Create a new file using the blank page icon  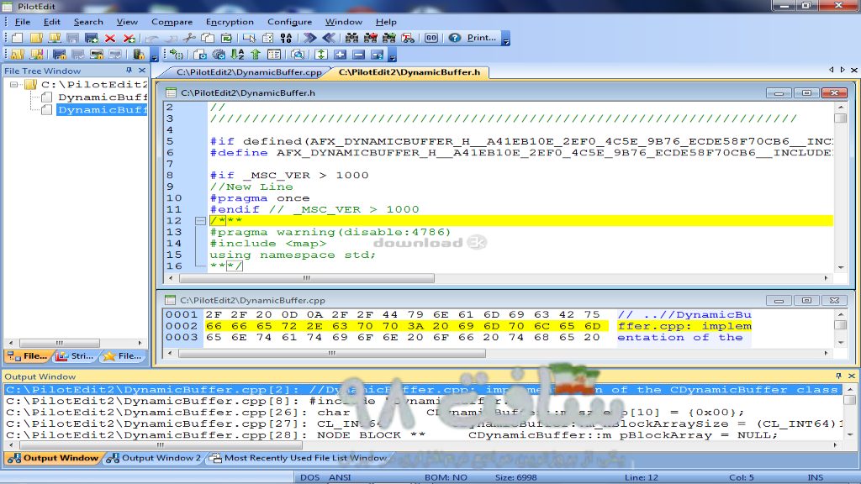(x=17, y=38)
